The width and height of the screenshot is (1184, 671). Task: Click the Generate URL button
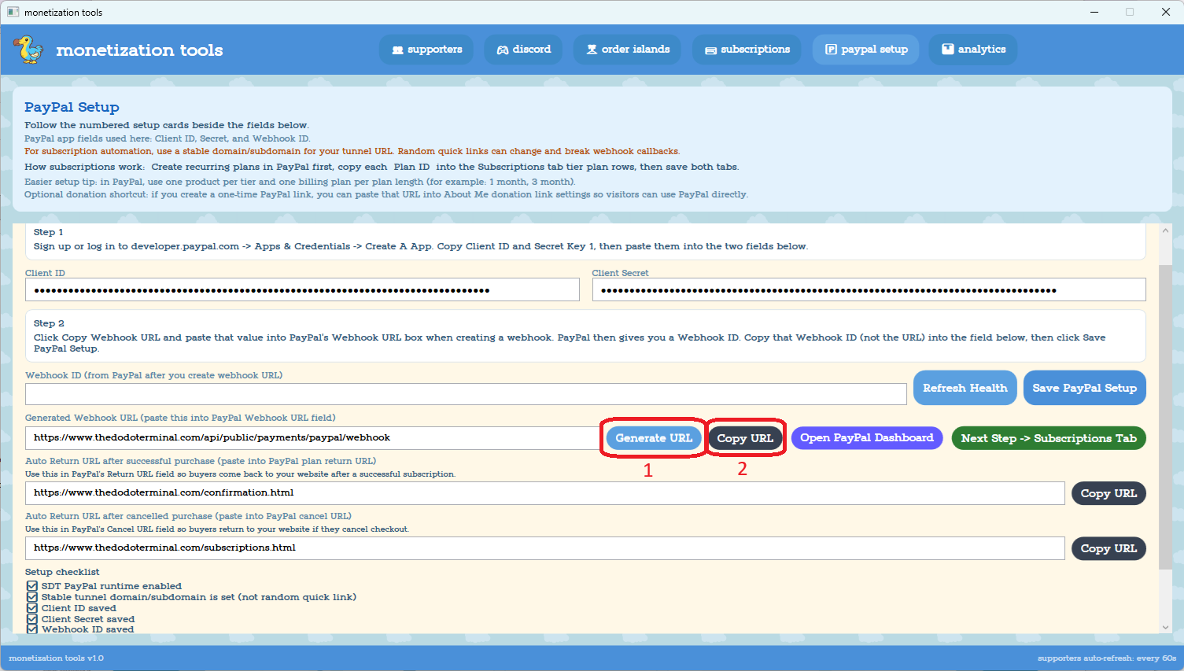[x=654, y=438]
